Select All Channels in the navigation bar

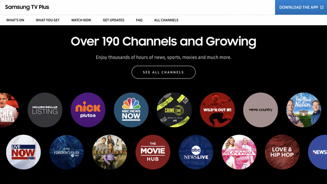click(x=166, y=20)
